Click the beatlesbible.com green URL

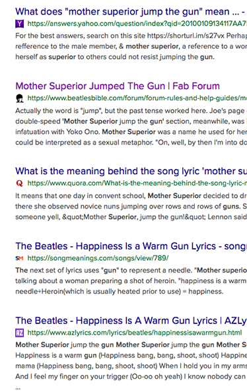[x=137, y=98]
